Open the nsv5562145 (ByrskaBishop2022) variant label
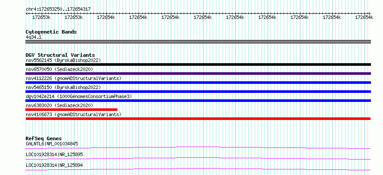 click(x=63, y=60)
